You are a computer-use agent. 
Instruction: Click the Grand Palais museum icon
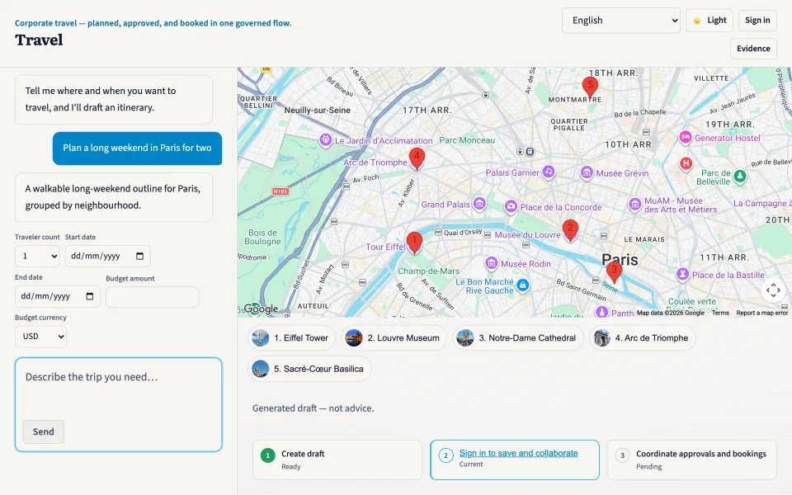pyautogui.click(x=479, y=204)
